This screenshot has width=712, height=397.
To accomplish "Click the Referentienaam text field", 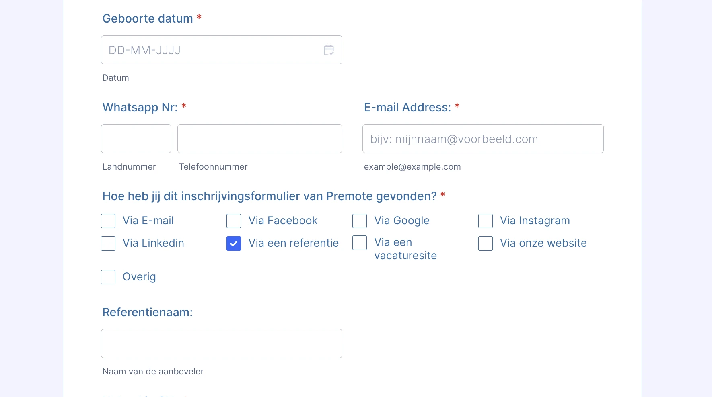I will 221,343.
